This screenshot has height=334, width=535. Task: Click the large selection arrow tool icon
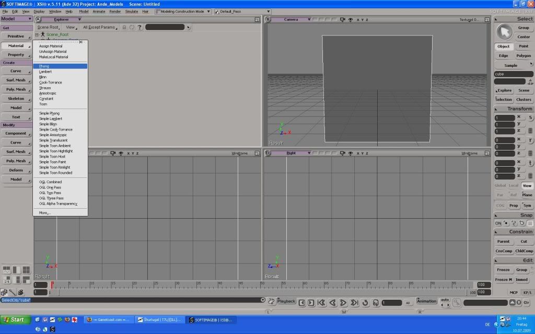coord(504,32)
